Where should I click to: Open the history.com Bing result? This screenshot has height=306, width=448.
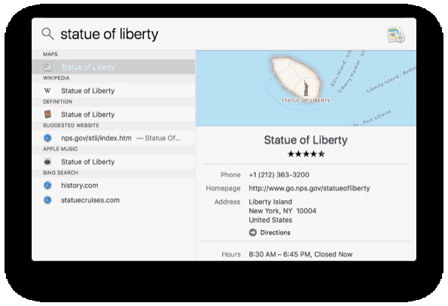(x=114, y=186)
